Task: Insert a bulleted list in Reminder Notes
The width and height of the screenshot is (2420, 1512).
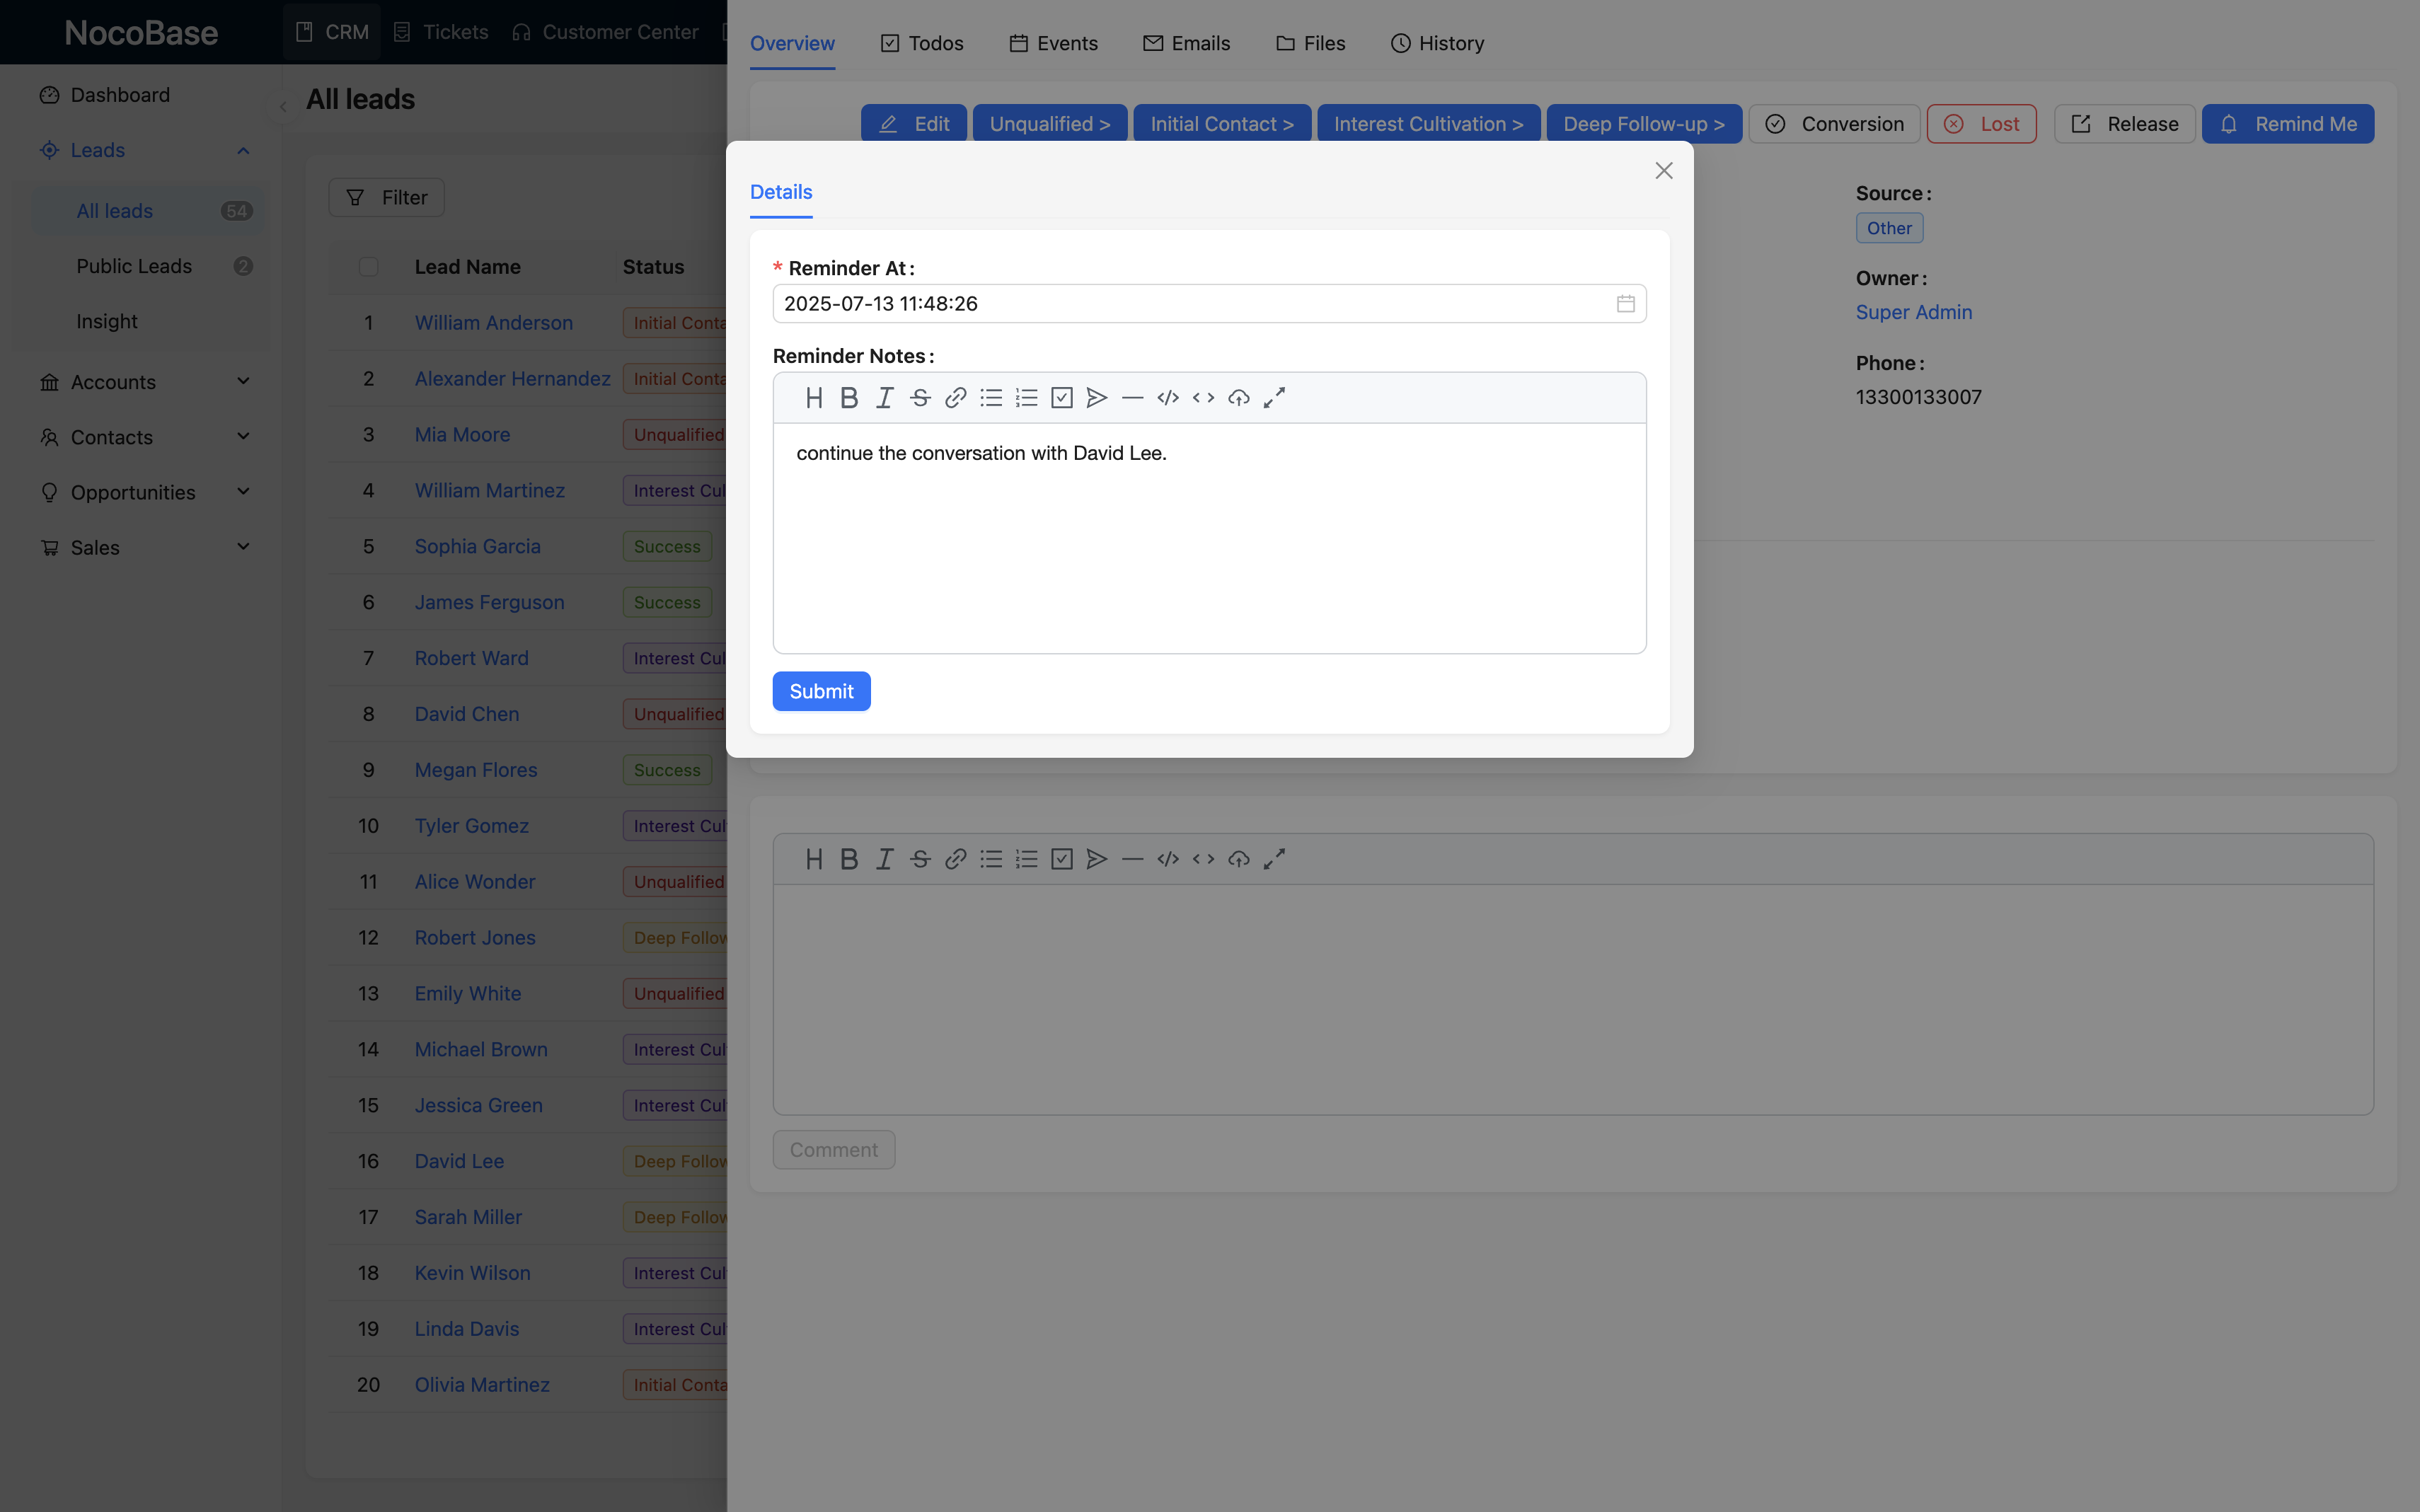Action: tap(990, 397)
